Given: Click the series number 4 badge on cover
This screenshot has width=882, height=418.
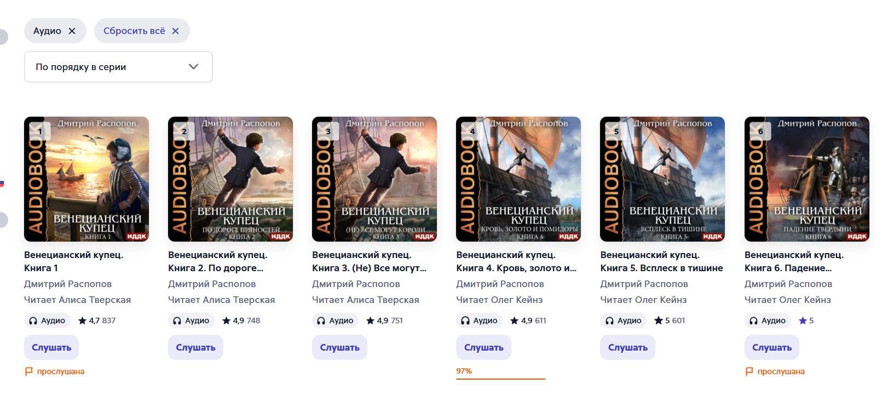Looking at the screenshot, I should point(472,131).
